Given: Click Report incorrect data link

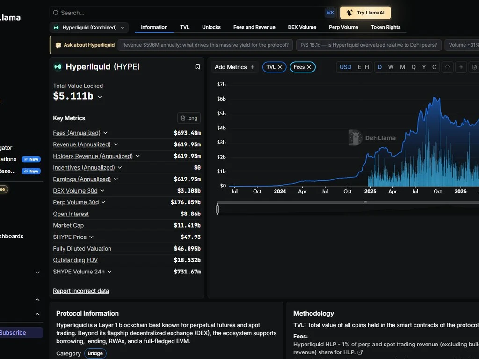Looking at the screenshot, I should [x=81, y=291].
